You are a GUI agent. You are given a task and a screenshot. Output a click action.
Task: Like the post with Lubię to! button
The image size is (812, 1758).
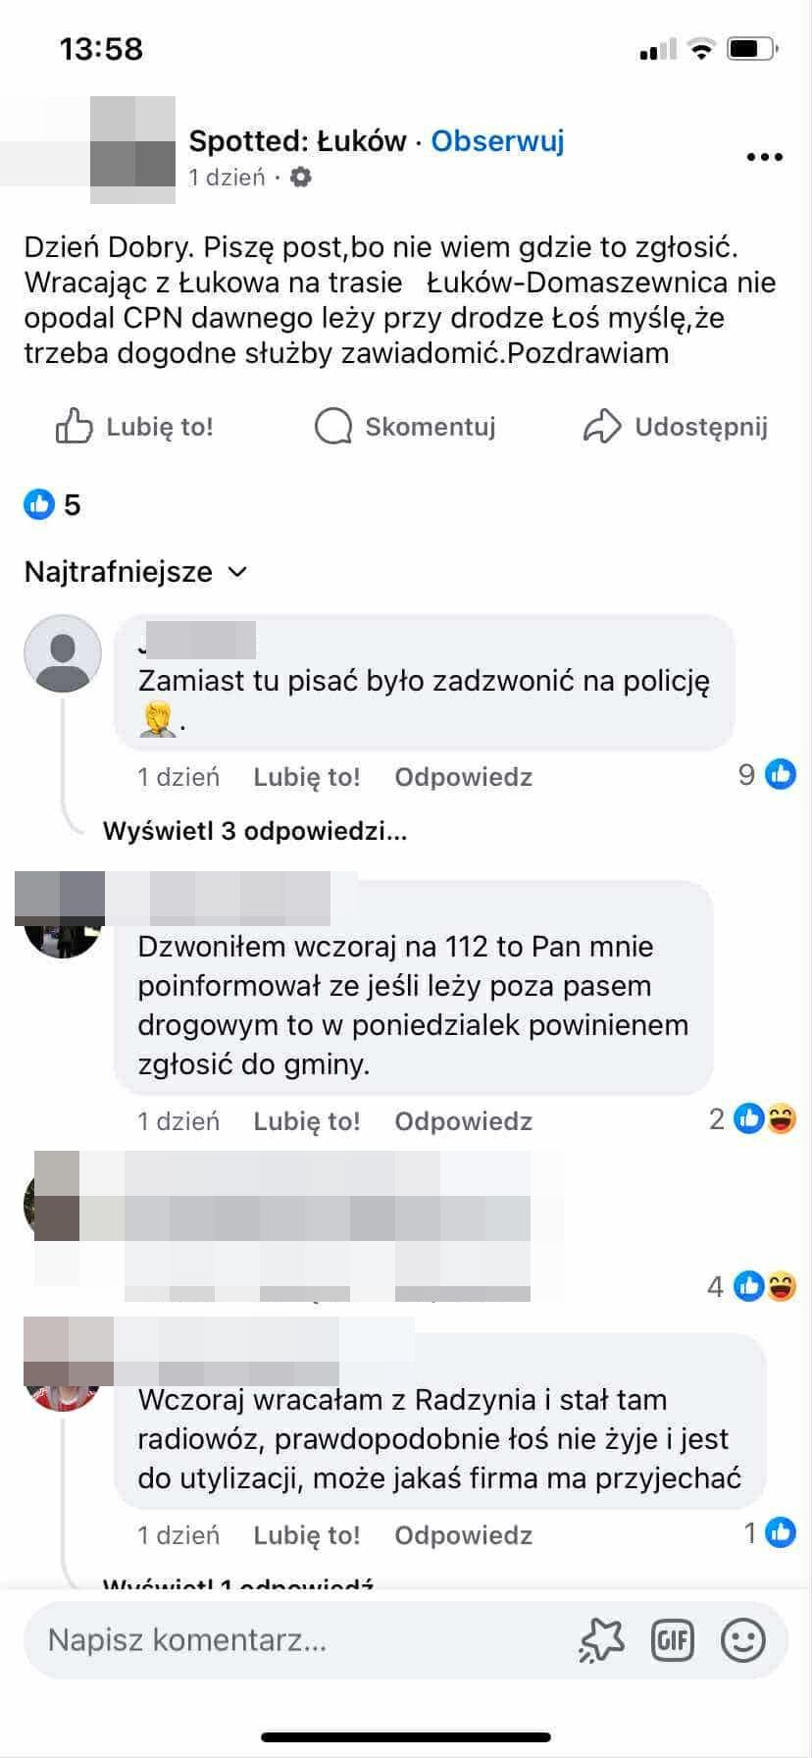pos(134,427)
